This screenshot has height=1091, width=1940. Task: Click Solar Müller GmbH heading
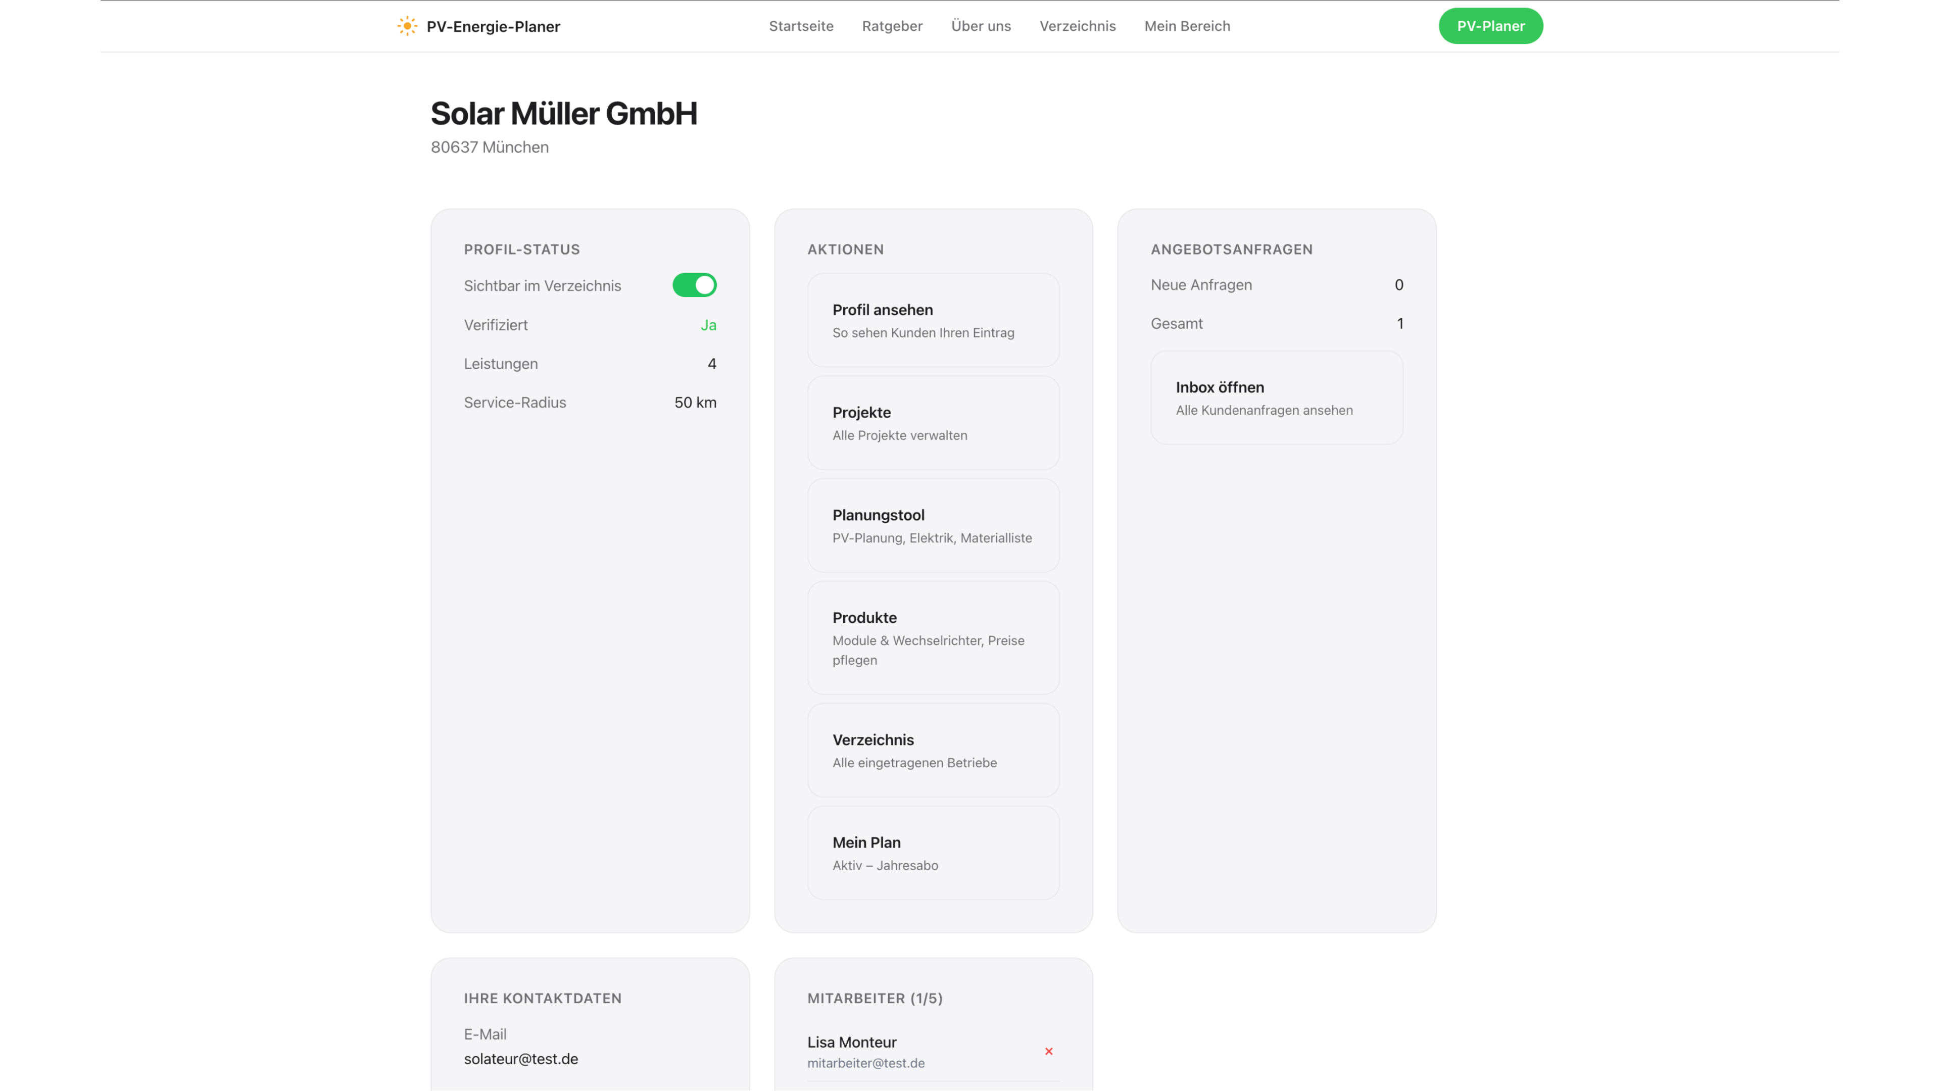563,114
